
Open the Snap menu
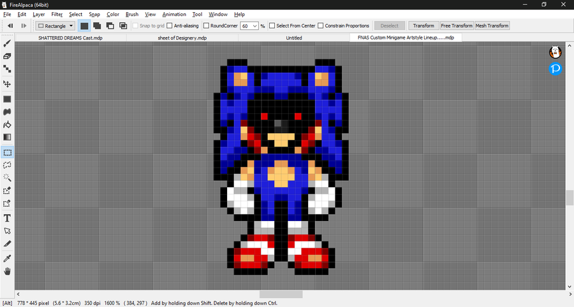tap(94, 14)
